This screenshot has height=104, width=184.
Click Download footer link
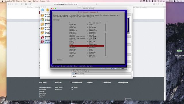tap(42, 95)
